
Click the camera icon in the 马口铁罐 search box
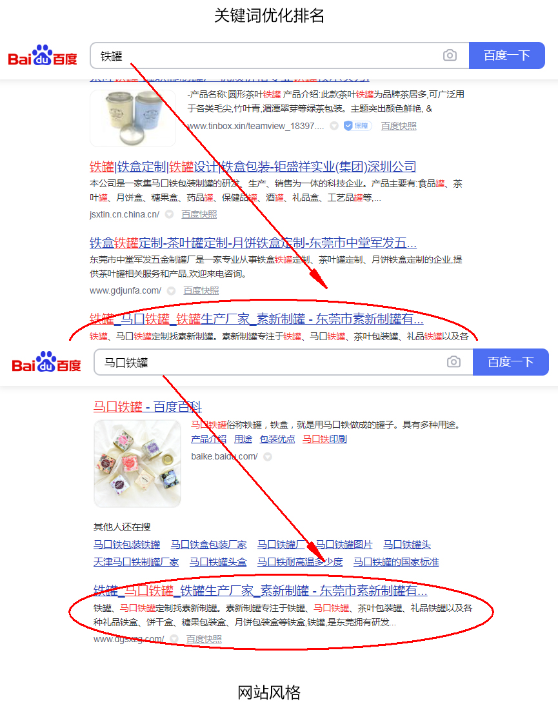click(x=453, y=361)
